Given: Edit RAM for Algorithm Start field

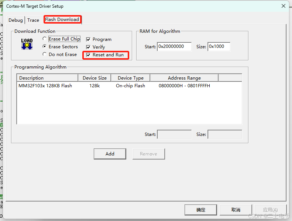Looking at the screenshot, I should pyautogui.click(x=174, y=46).
